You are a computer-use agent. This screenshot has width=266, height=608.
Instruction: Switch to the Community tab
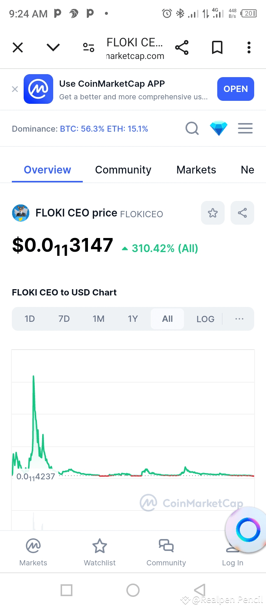tap(123, 170)
